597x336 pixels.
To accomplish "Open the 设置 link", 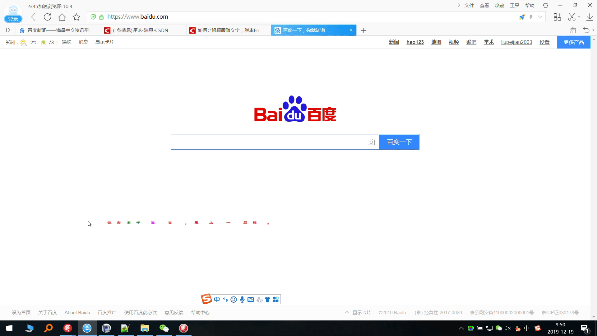I will pyautogui.click(x=544, y=42).
